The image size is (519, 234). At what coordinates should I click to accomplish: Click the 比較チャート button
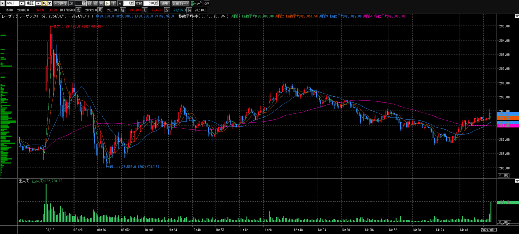click(x=181, y=3)
